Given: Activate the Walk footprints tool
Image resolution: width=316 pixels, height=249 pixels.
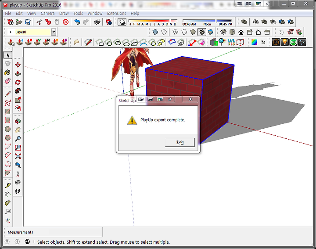Looking at the screenshot, I should [18, 191].
